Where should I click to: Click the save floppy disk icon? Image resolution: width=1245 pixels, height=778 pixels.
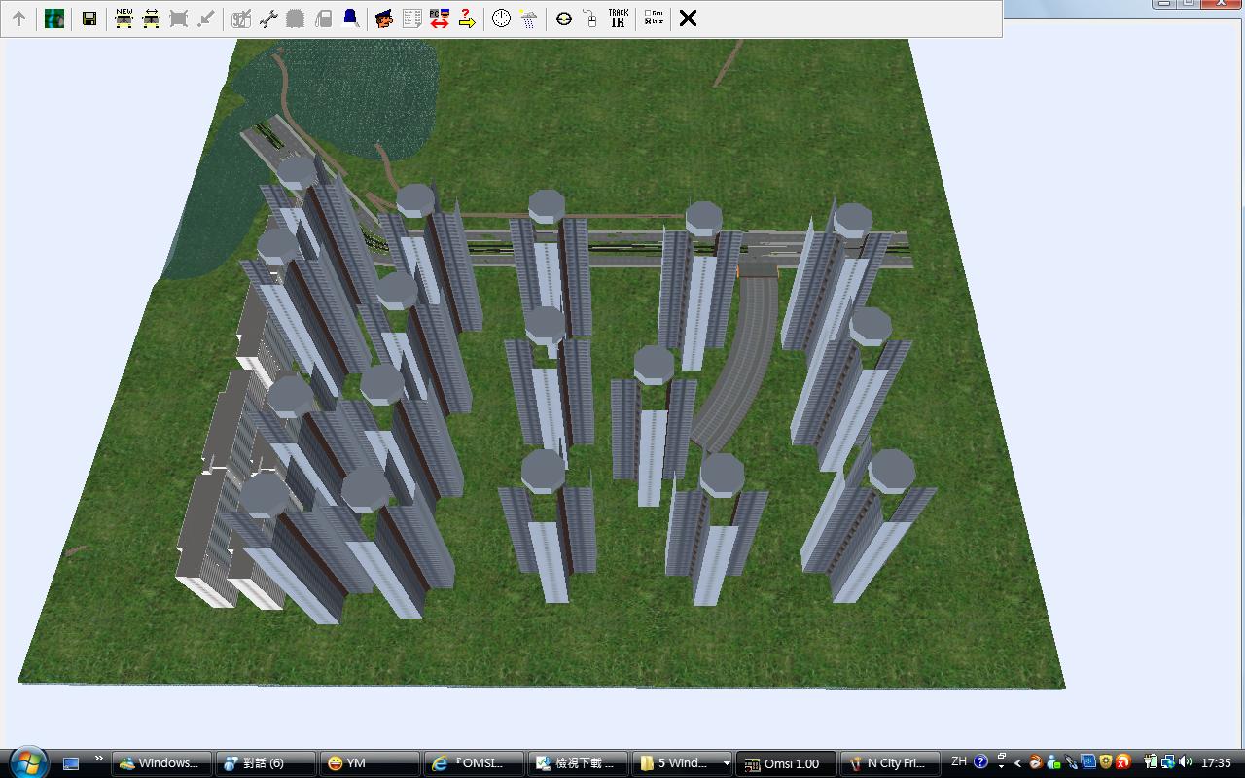pos(89,18)
